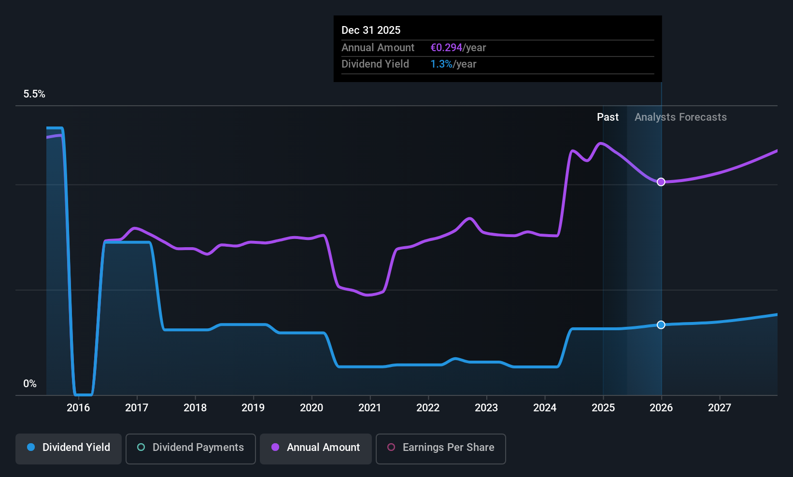Click the 2018 x-axis year label
This screenshot has height=477, width=793.
(x=195, y=408)
